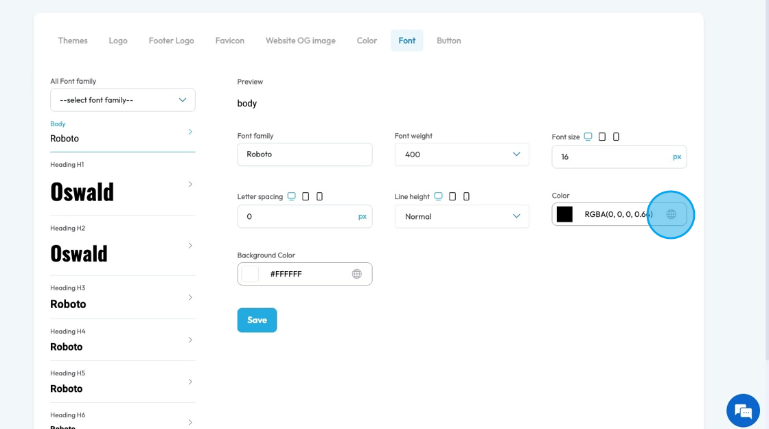Expand Heading H1 Oswald settings
This screenshot has height=429, width=769.
123,185
